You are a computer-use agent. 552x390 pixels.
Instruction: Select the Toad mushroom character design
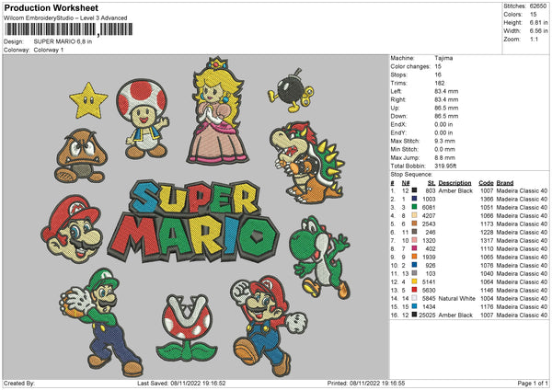pos(143,119)
